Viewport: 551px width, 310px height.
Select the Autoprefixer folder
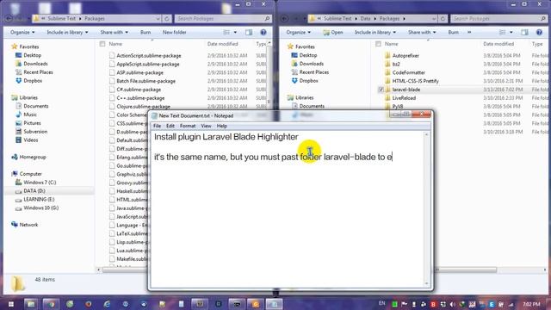pyautogui.click(x=406, y=55)
